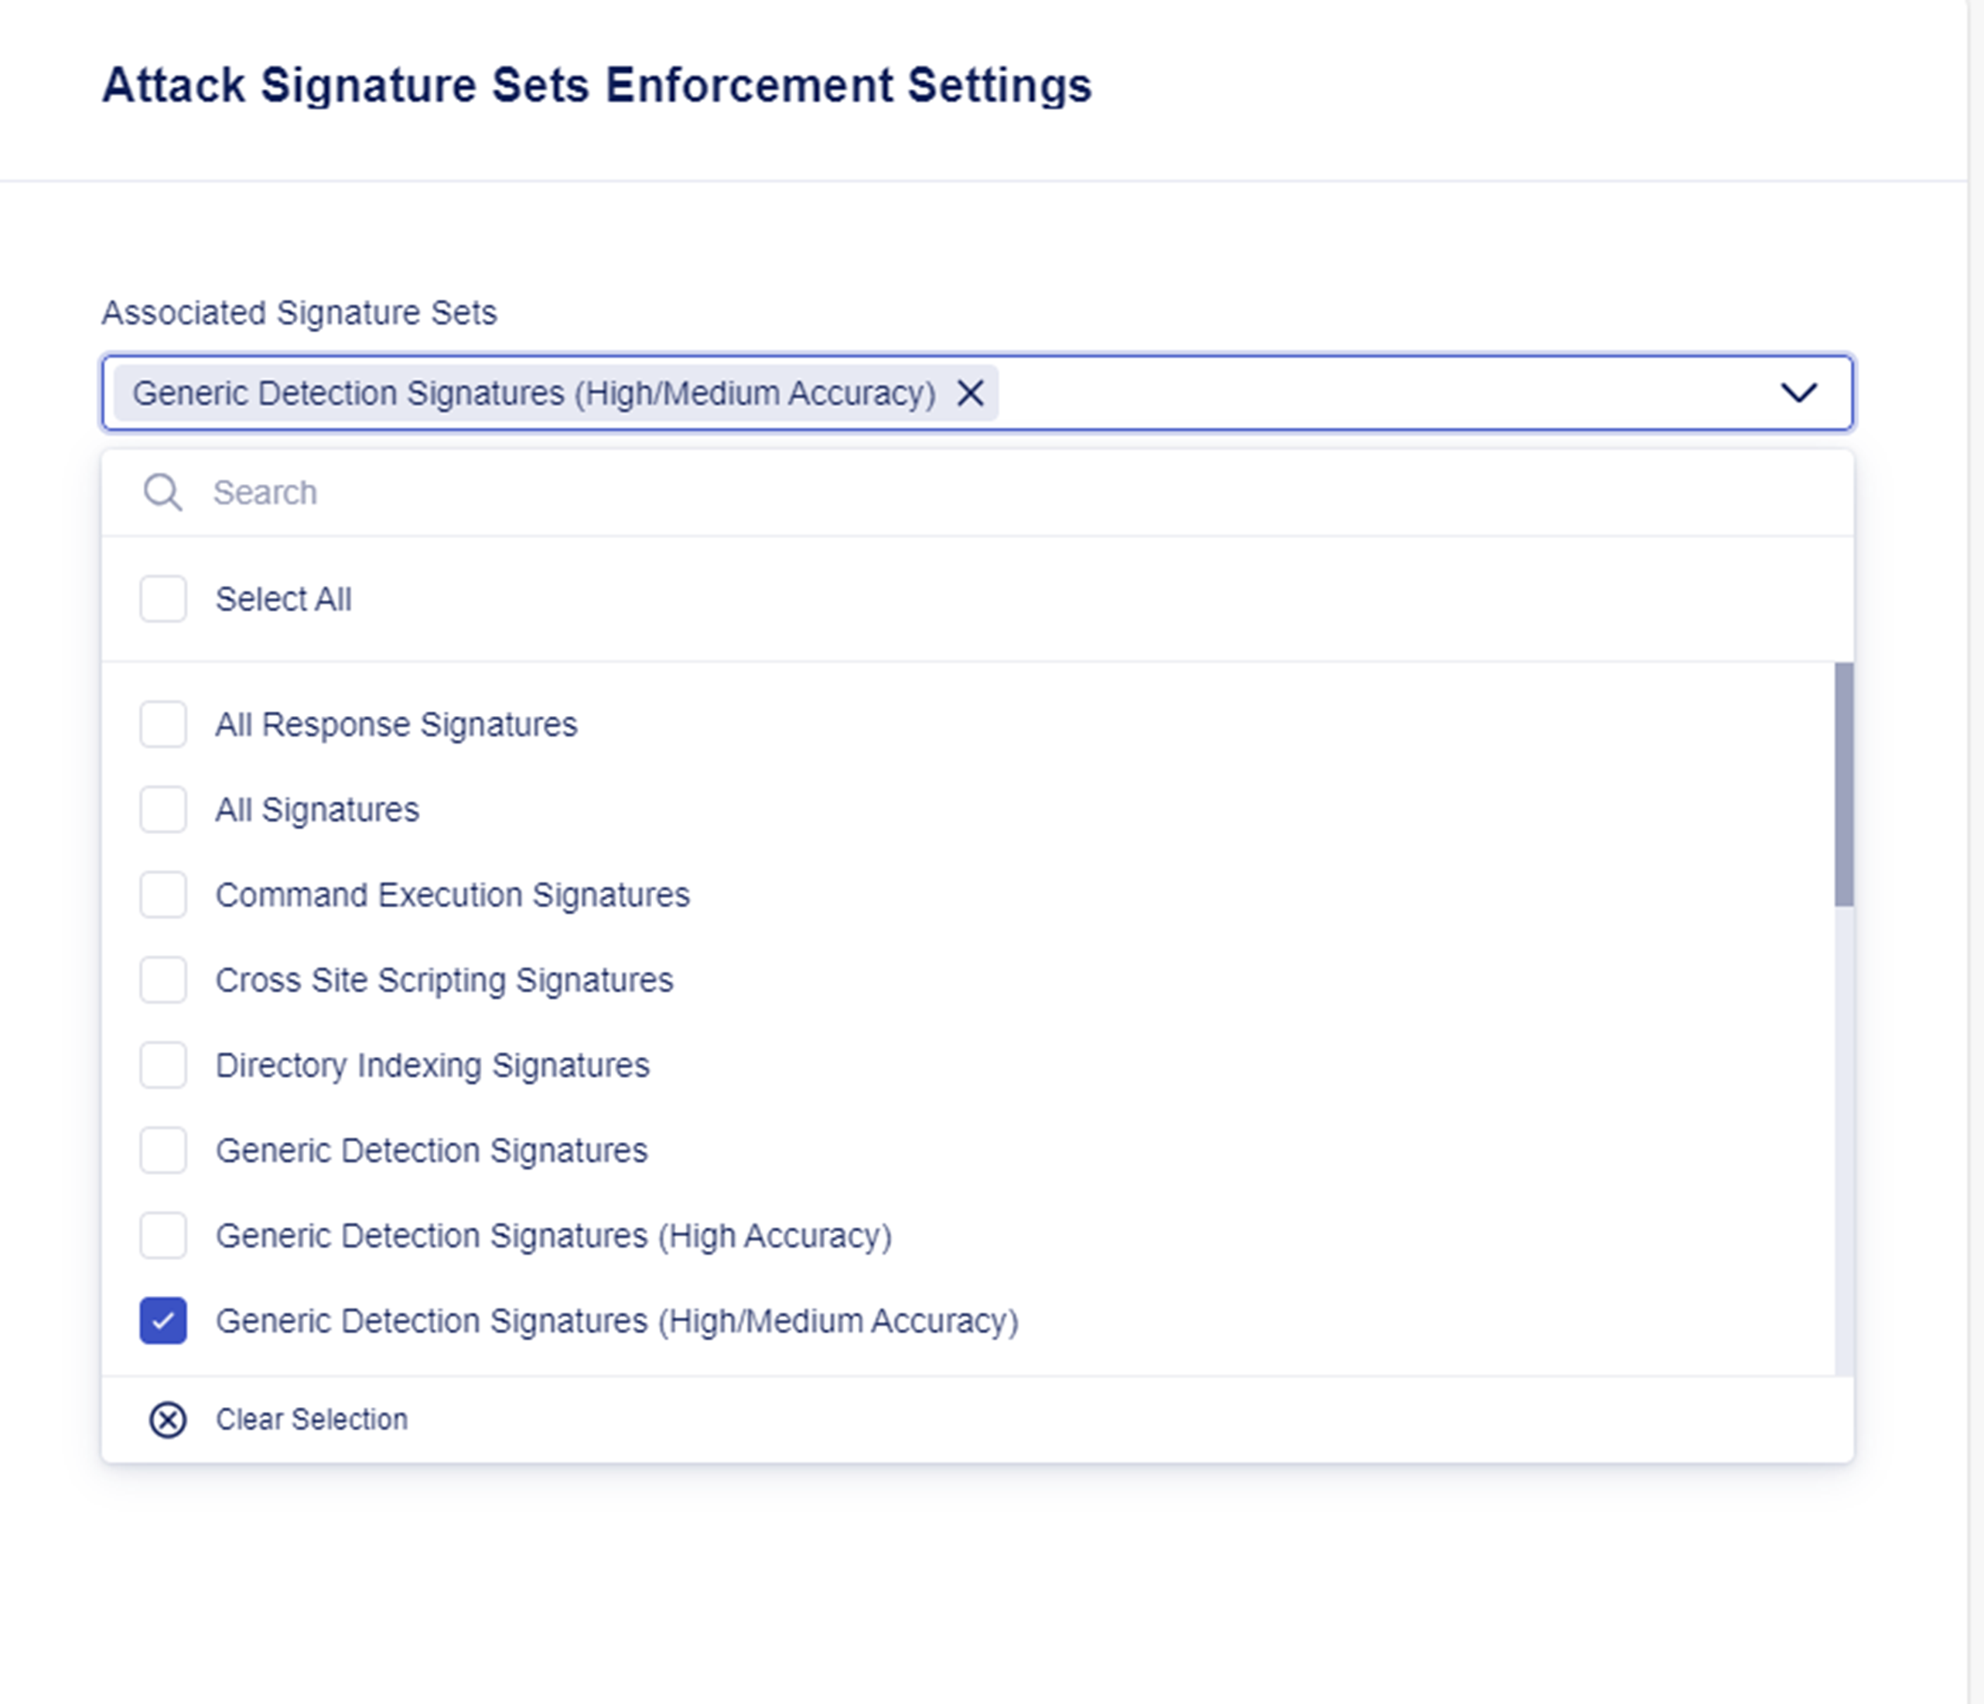Screen dimensions: 1984x1704
Task: Click the Command Execution Signatures label
Action: coord(452,895)
